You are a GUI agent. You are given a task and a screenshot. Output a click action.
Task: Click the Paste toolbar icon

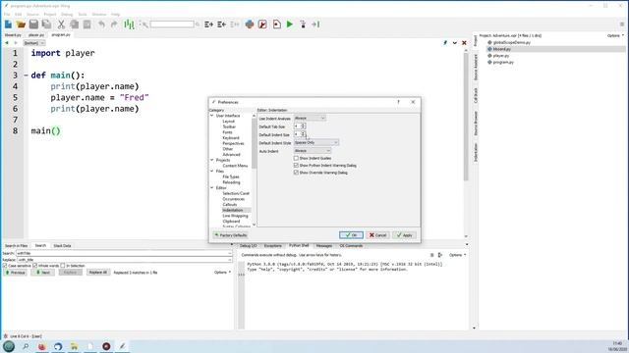[87, 25]
